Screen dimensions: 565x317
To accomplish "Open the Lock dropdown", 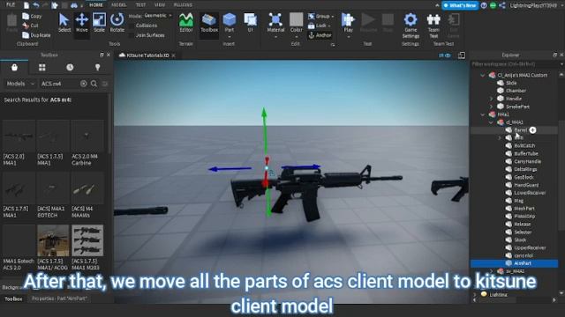I will click(x=320, y=26).
